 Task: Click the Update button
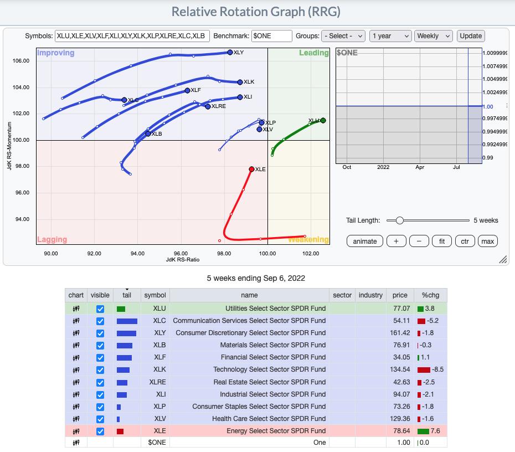point(471,36)
